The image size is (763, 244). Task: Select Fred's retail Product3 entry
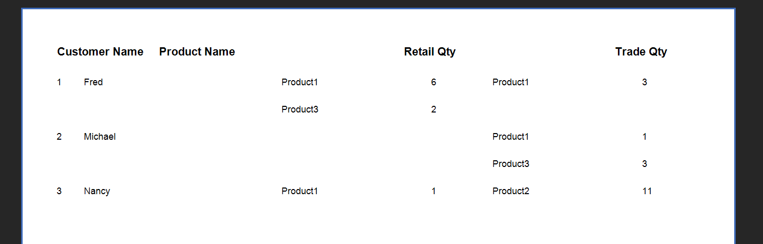(x=300, y=109)
